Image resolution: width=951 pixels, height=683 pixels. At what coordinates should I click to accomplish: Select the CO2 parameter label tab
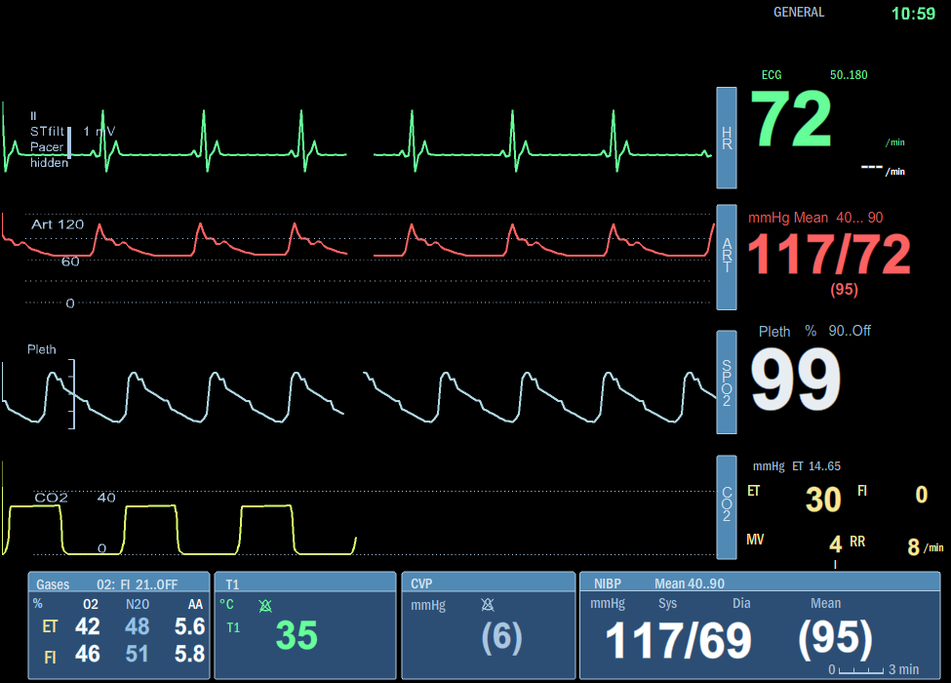click(x=727, y=506)
